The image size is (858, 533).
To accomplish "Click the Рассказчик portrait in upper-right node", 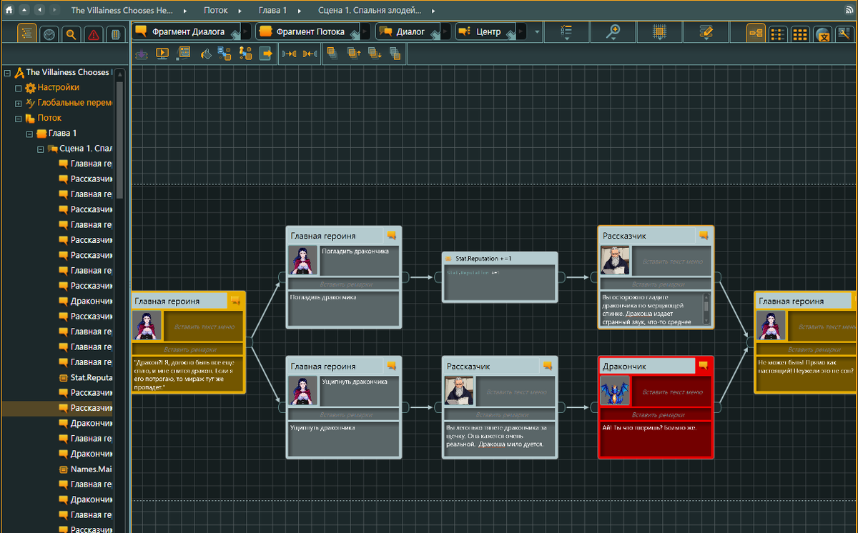I will [x=614, y=261].
